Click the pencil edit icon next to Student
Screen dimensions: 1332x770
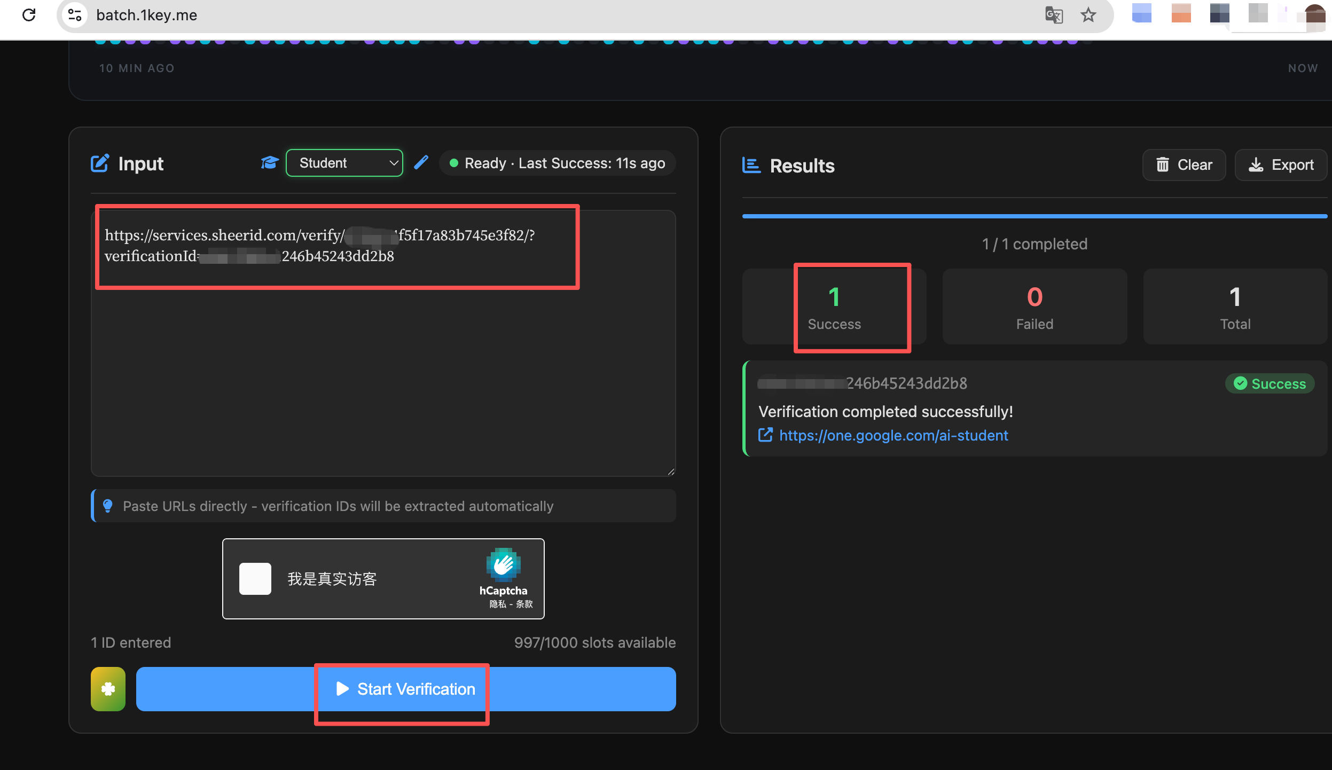421,162
